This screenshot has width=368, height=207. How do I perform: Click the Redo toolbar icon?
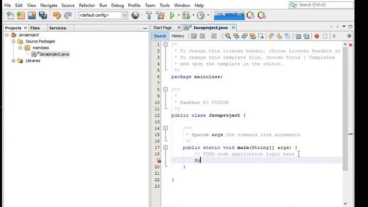(68, 16)
